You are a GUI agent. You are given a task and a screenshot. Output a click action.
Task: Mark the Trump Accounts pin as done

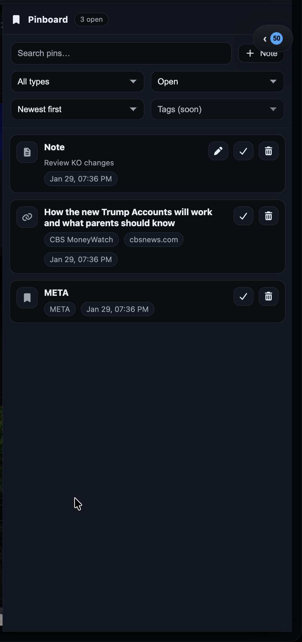click(x=243, y=215)
